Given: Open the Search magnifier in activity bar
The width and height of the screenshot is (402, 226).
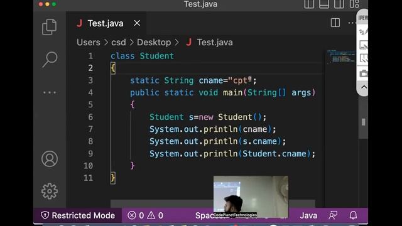Looking at the screenshot, I should 50,60.
